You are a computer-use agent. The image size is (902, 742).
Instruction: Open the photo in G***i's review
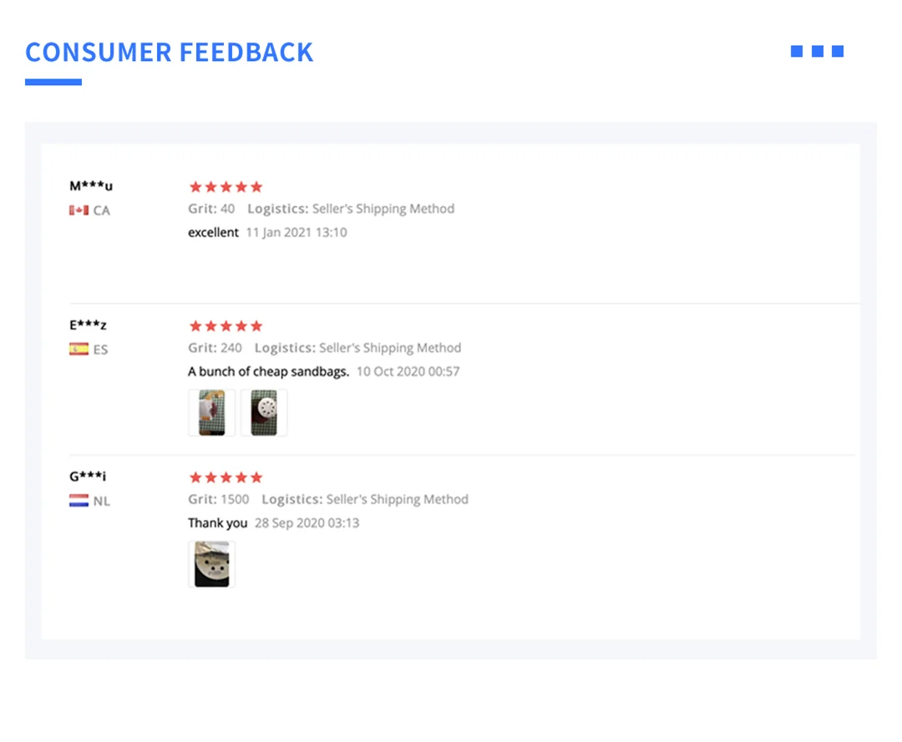[x=211, y=564]
